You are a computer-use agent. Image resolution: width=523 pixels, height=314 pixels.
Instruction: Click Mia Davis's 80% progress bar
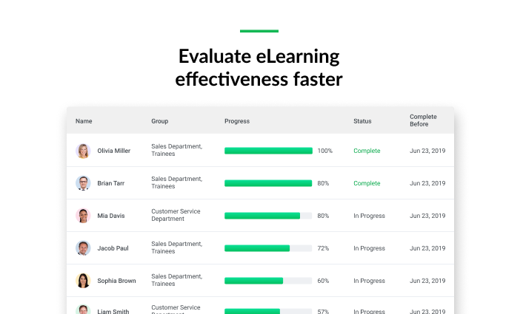click(268, 216)
